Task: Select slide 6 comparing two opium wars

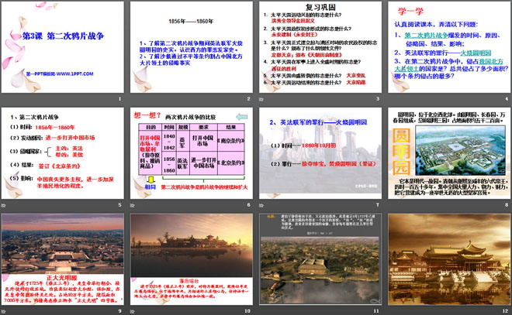Action: pos(192,153)
